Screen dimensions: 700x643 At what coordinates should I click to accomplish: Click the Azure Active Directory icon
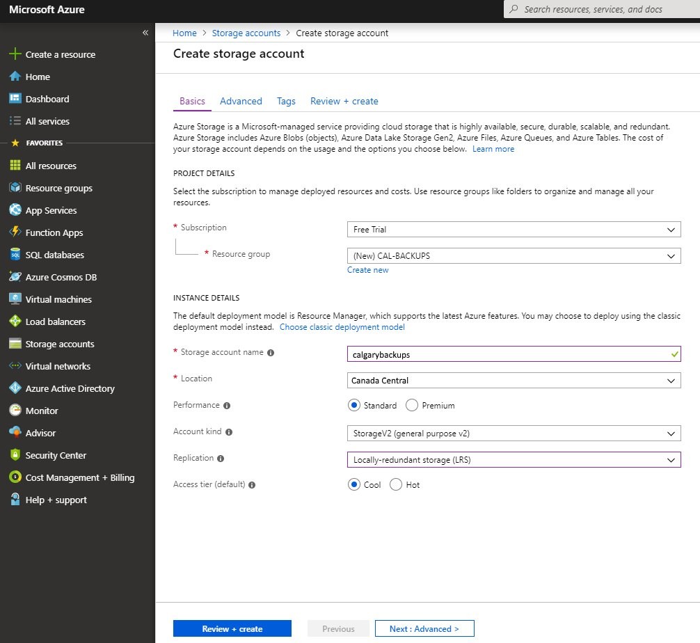point(15,388)
